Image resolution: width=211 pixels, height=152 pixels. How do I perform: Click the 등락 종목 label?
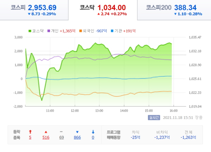(17, 135)
